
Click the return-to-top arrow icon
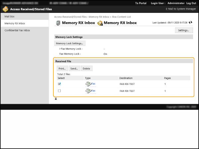(56, 99)
